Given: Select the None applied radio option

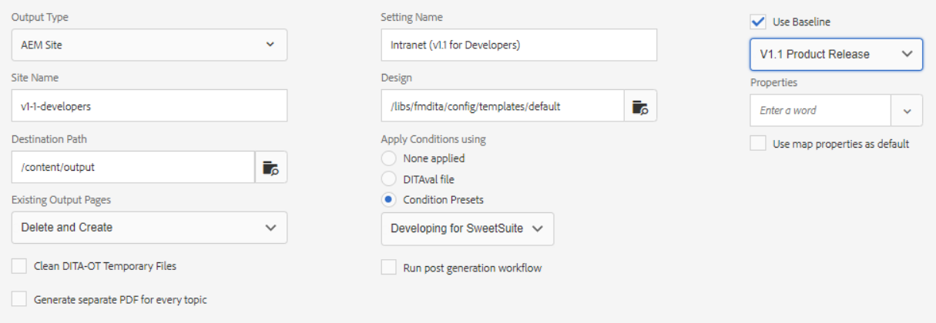Looking at the screenshot, I should click(389, 158).
